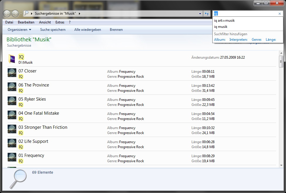
Task: Click the vertical scrollbar thumb
Action: [281, 62]
